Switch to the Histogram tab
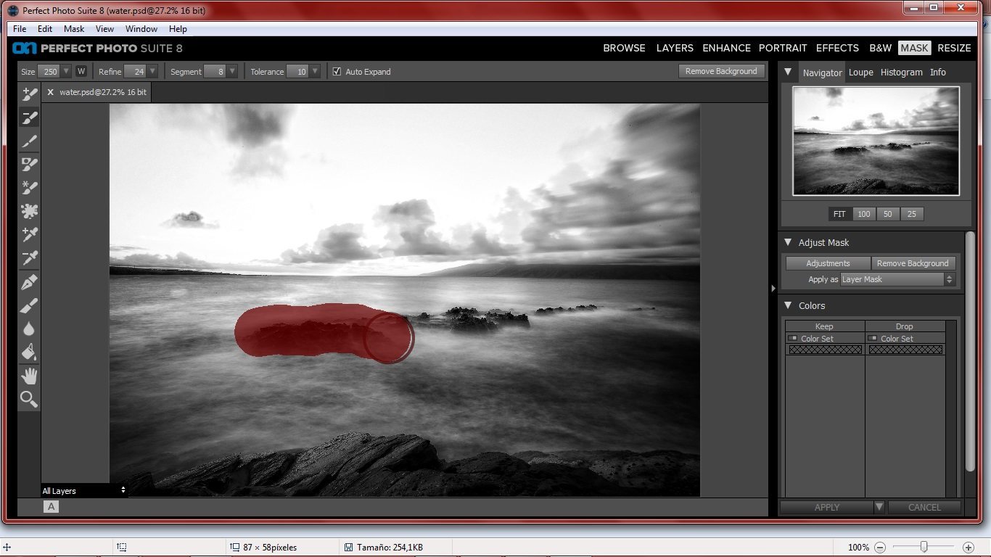Image resolution: width=991 pixels, height=557 pixels. pyautogui.click(x=901, y=72)
